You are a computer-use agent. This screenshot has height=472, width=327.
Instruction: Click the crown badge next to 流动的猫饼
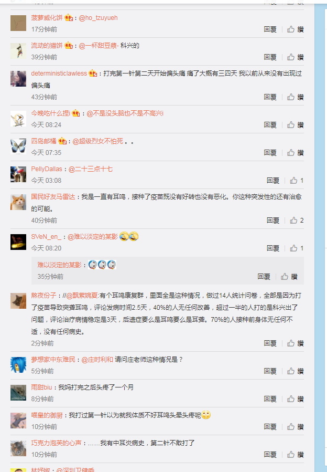[x=69, y=46]
